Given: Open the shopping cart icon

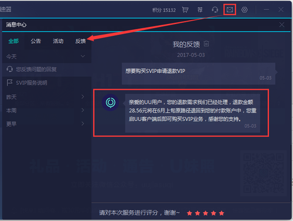Looking at the screenshot, I should tap(185, 10).
